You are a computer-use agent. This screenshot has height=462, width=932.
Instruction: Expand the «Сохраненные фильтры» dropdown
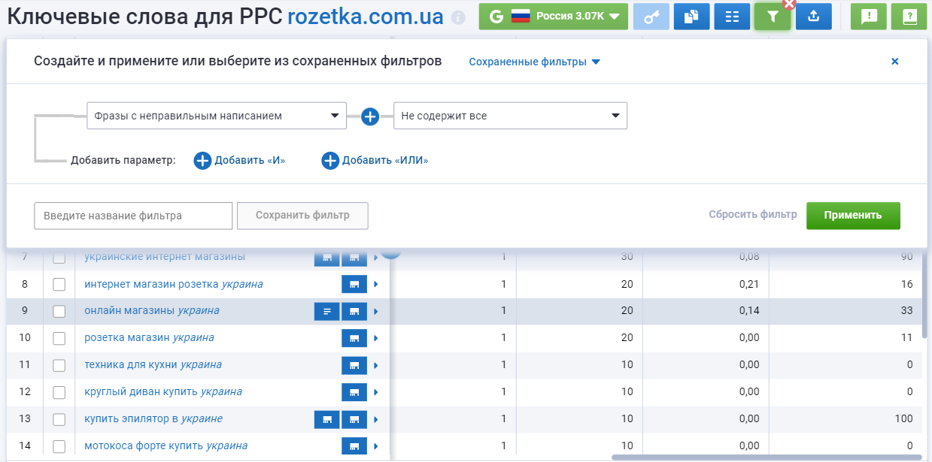coord(535,62)
